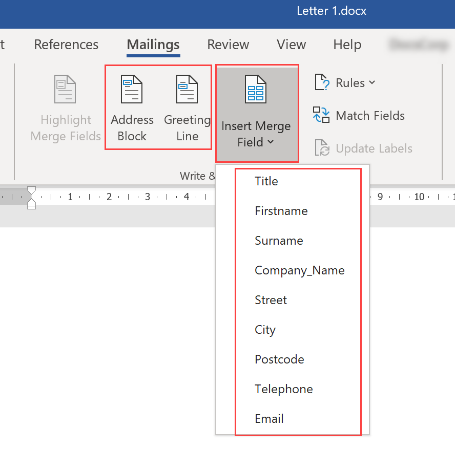Insert the Company_Name merge field
455x450 pixels.
(300, 270)
